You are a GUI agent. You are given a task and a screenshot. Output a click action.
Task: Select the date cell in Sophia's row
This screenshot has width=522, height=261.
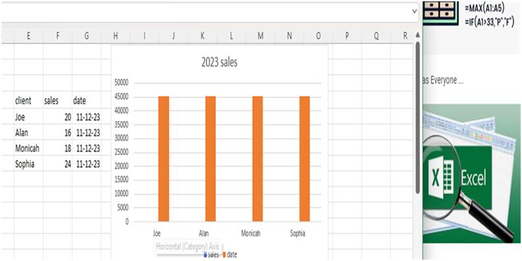(86, 164)
